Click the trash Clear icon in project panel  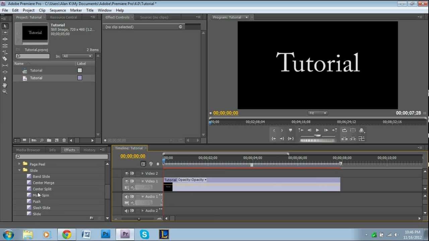coord(64,140)
